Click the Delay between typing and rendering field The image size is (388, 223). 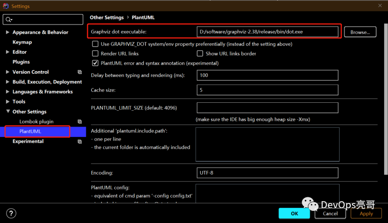click(x=268, y=75)
